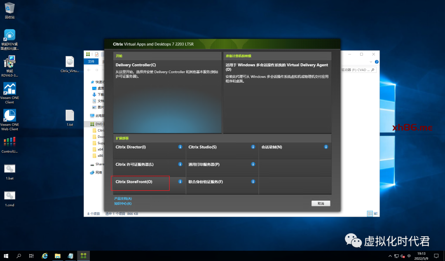Install Citrix Studio(S)

pyautogui.click(x=222, y=150)
